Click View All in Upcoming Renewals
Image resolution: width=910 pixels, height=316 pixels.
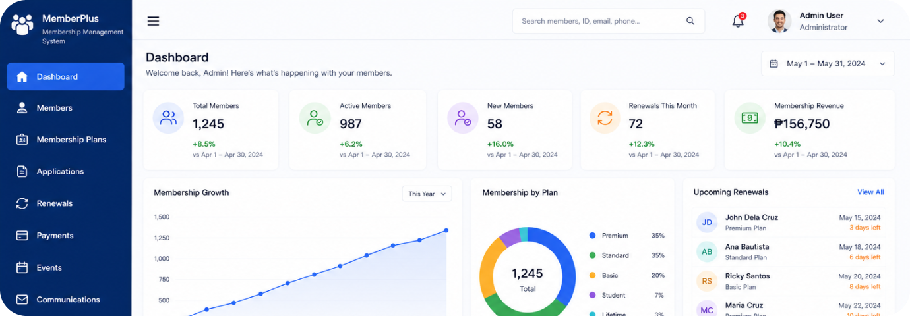(870, 192)
